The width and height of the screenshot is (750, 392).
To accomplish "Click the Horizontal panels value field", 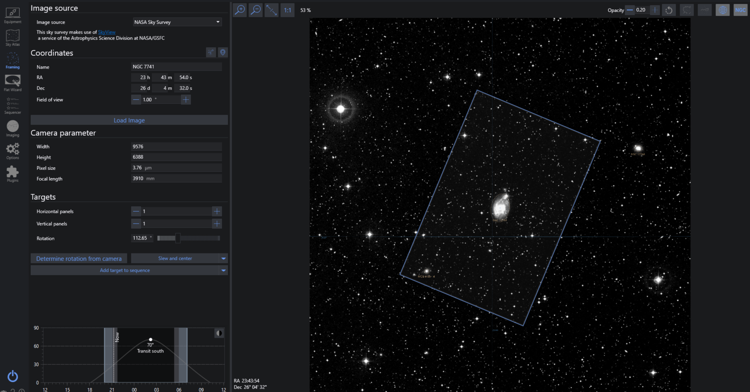I will tap(176, 211).
